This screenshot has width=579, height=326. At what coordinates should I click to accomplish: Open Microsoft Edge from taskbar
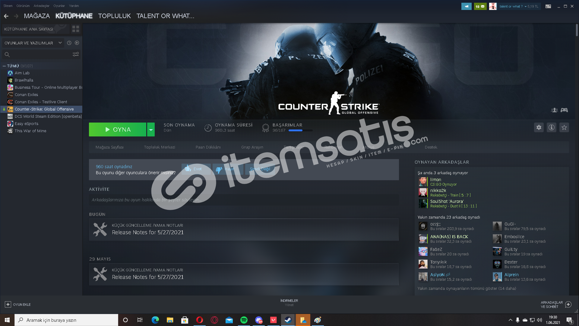155,320
